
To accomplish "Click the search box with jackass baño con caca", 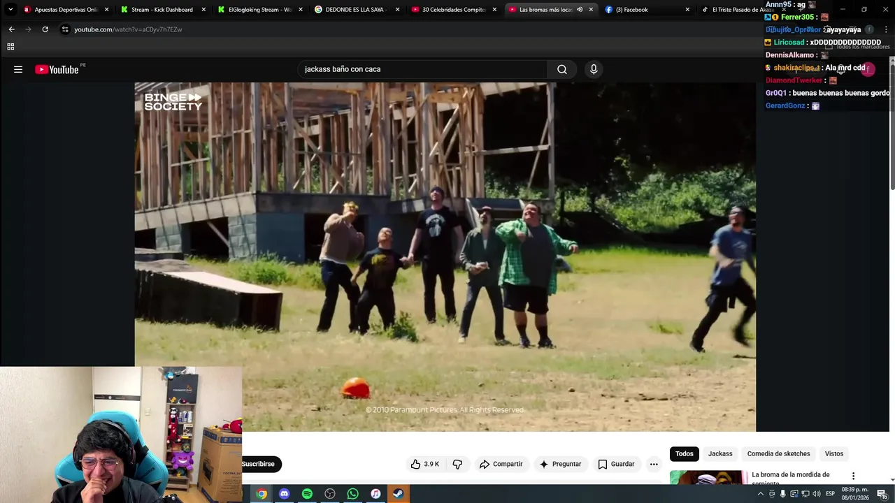I will [x=422, y=69].
